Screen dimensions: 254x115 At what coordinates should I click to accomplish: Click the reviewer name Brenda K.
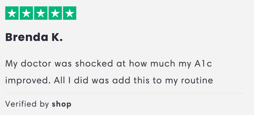tap(34, 37)
